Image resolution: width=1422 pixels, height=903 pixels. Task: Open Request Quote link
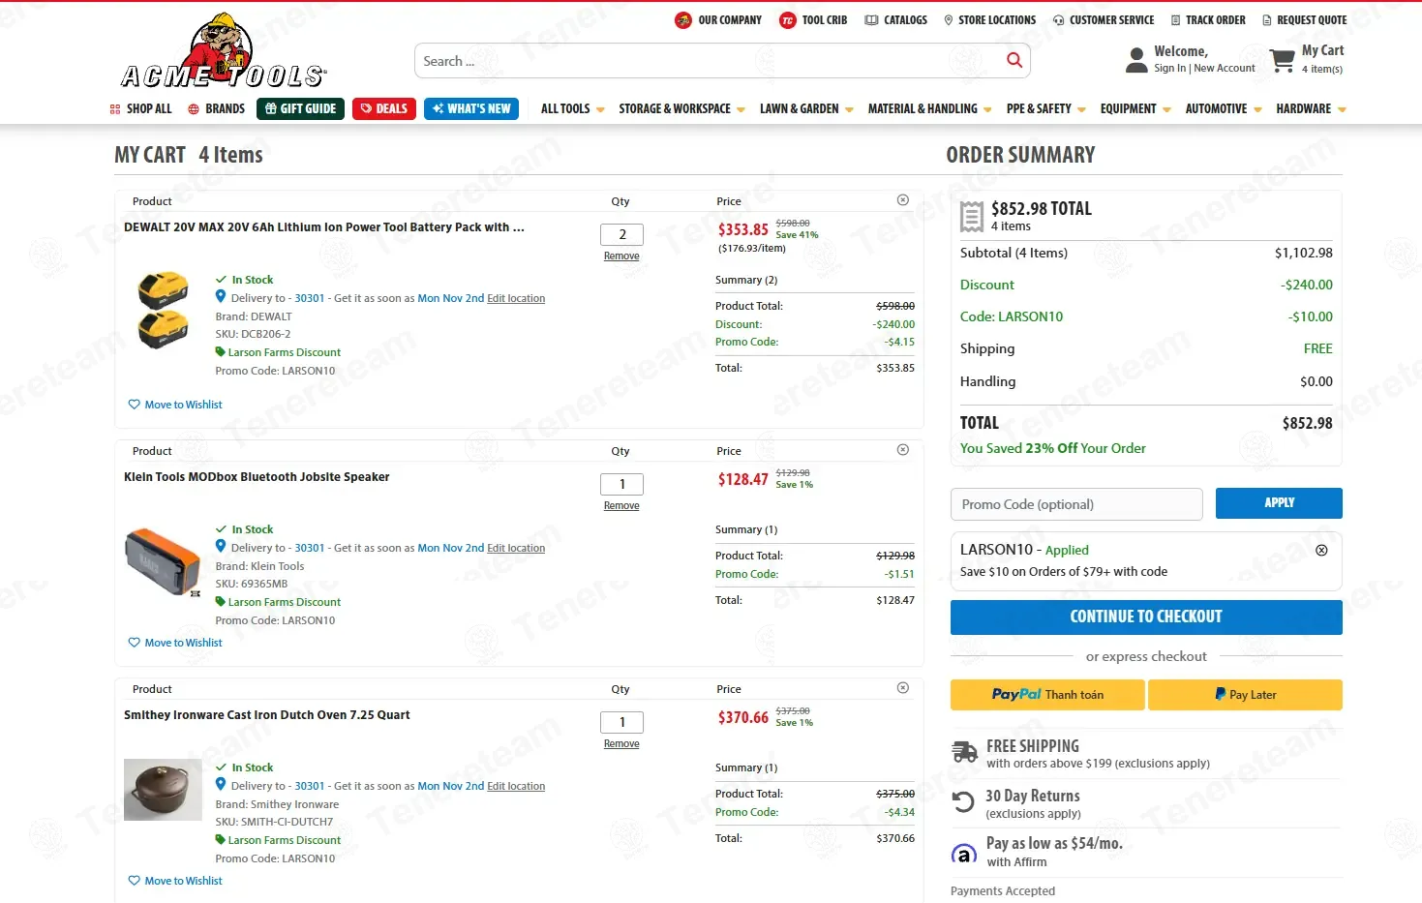(x=1305, y=20)
